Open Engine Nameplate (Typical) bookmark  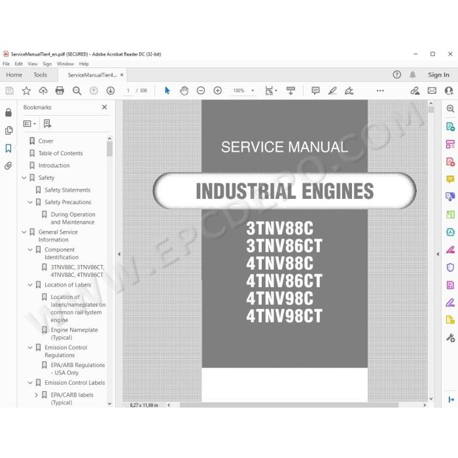pos(74,334)
